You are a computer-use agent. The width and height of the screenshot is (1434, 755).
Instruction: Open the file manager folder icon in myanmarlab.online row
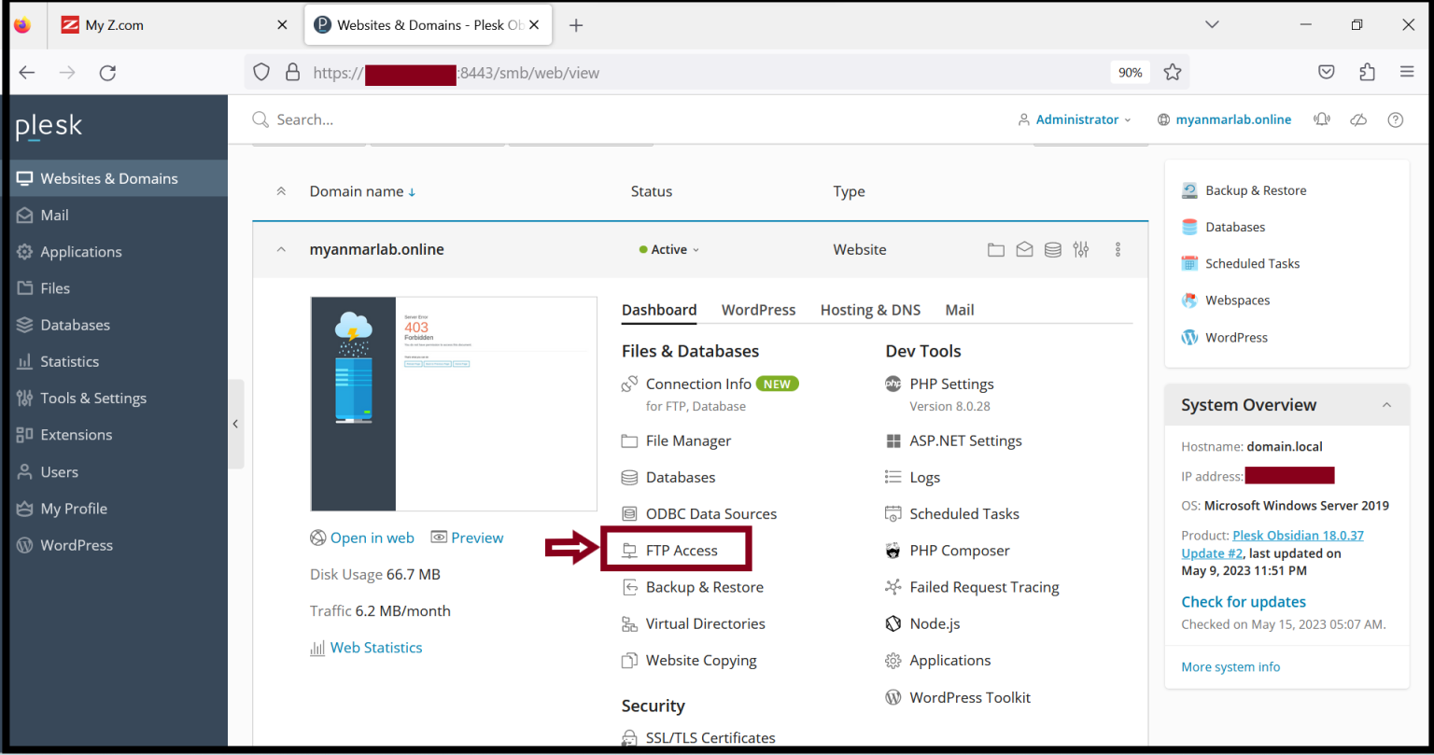pos(996,250)
